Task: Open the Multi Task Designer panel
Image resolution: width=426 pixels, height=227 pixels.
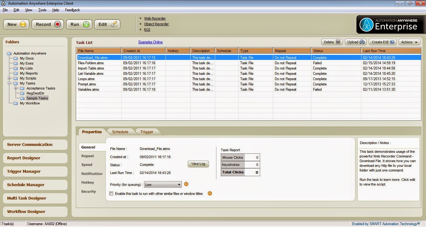Action: [x=35, y=198]
